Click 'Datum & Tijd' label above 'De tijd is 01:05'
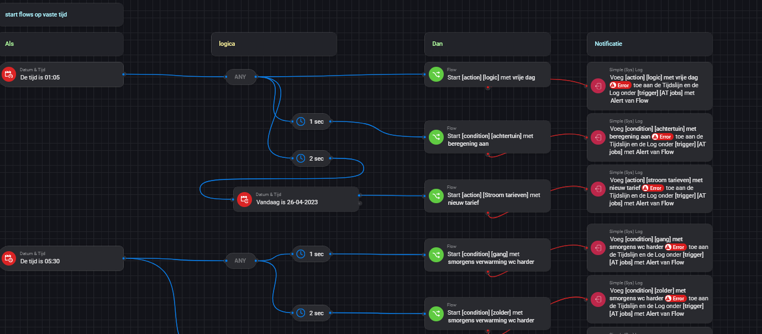The width and height of the screenshot is (762, 334). coord(32,70)
